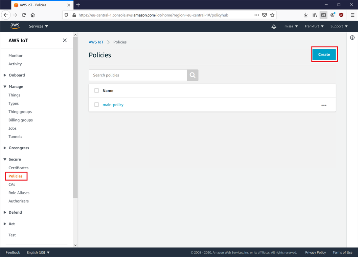Click the Save to Pocket icon

(264, 15)
